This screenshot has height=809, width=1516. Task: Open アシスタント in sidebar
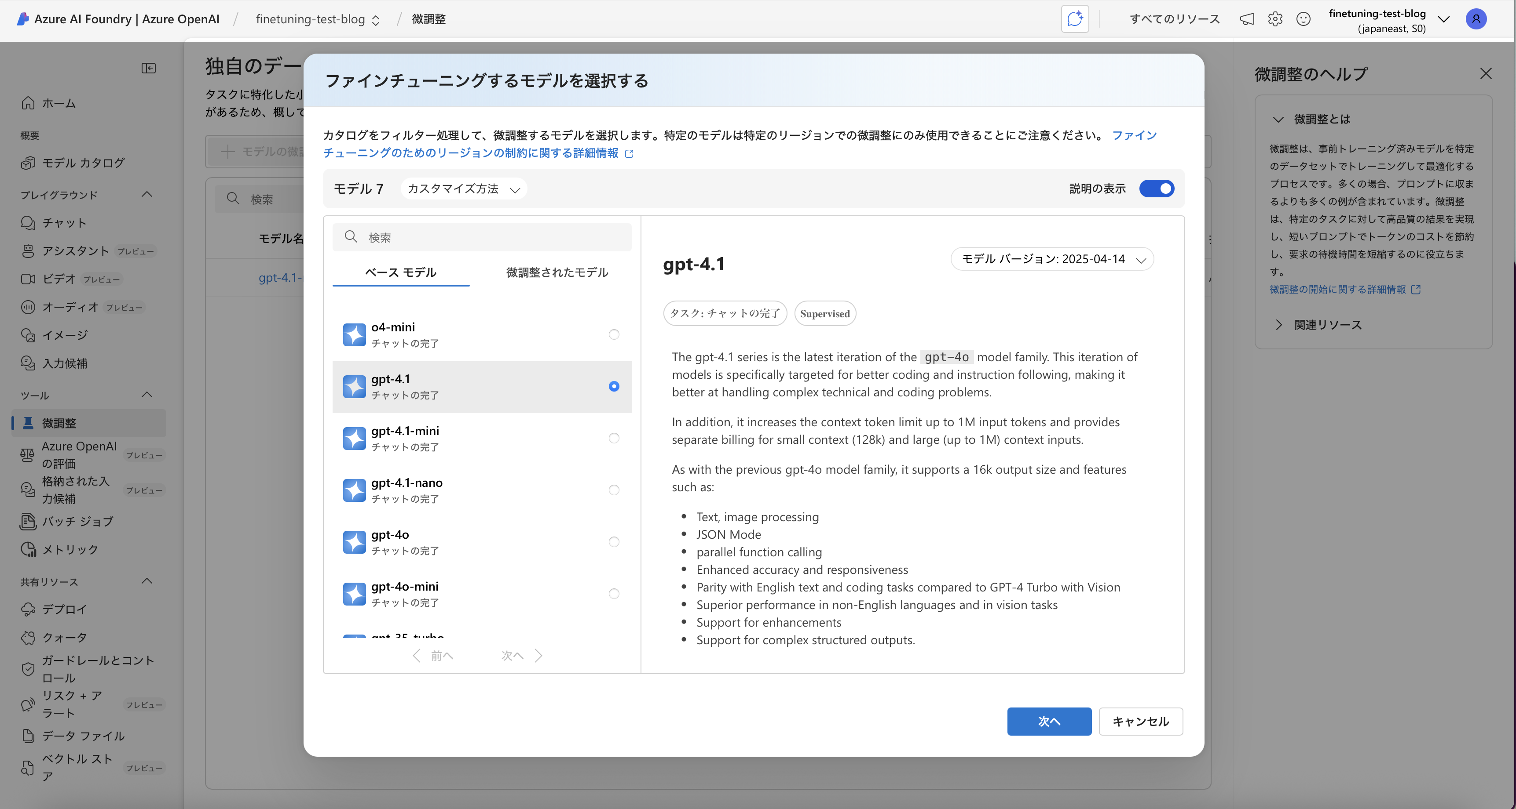(88, 251)
